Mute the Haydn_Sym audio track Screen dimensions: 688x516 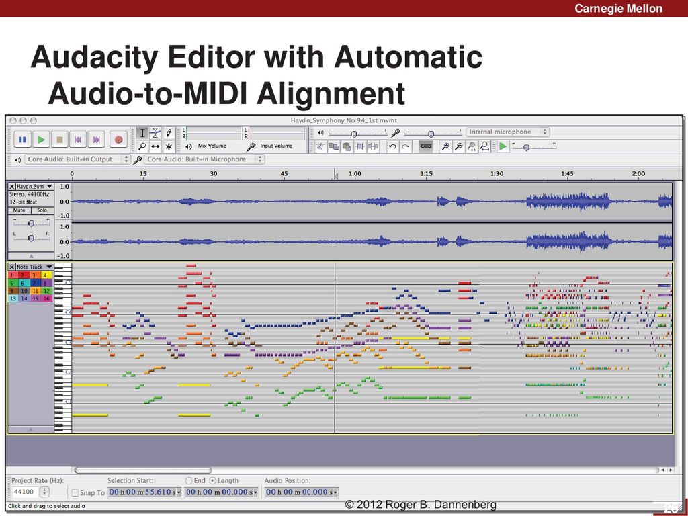tap(19, 210)
